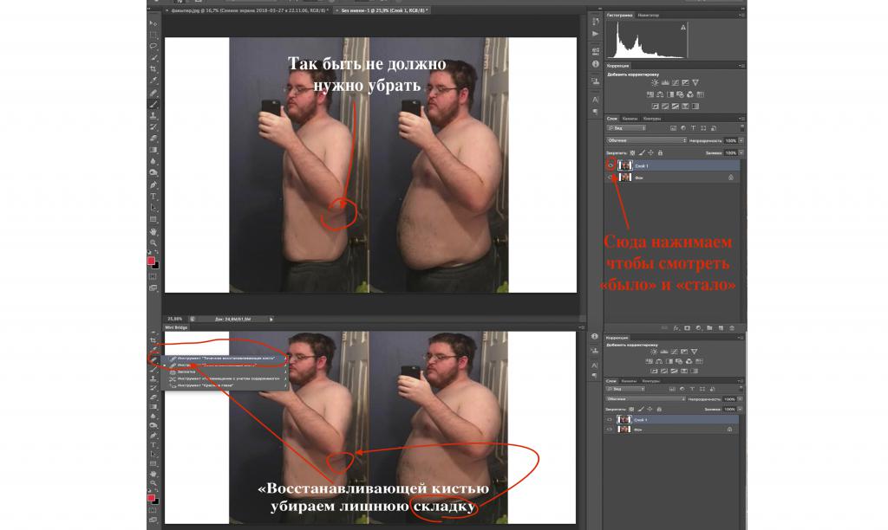This screenshot has width=888, height=530.
Task: Select the Hand tool in upper toolbar
Action: click(x=153, y=231)
